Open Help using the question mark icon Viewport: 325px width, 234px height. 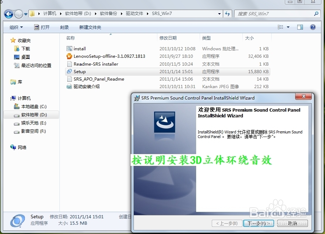click(312, 27)
